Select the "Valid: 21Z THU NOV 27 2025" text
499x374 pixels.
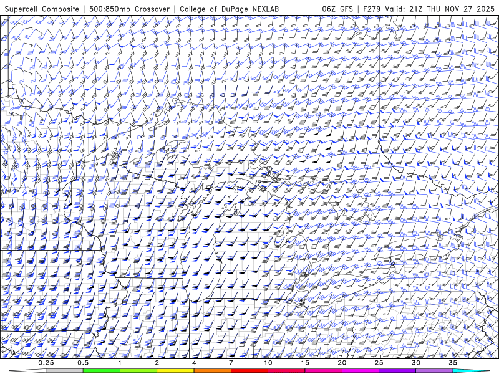(440, 9)
